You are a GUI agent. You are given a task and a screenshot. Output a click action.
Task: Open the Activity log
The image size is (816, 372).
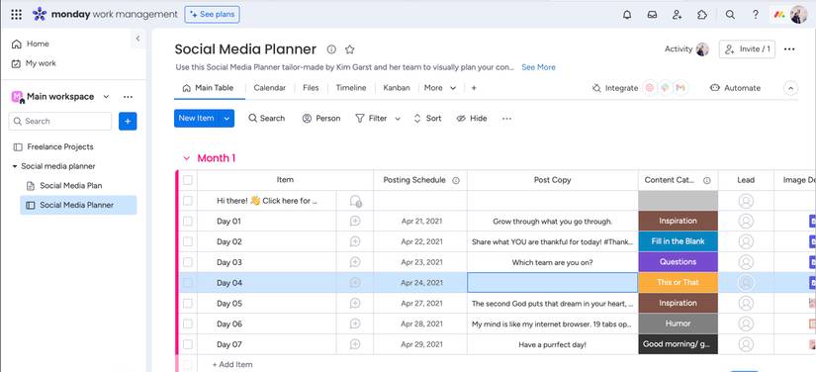tap(686, 49)
